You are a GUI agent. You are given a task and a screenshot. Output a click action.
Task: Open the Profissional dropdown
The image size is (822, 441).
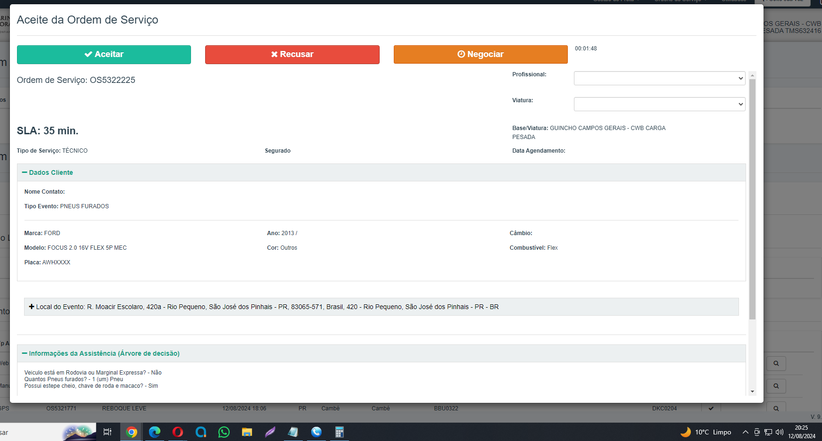tap(659, 78)
